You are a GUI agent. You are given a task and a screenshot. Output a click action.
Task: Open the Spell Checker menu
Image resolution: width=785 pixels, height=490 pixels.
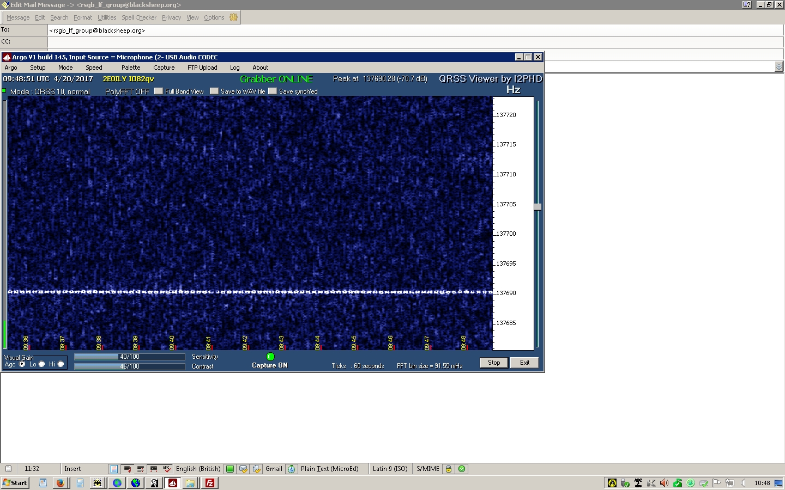coord(139,17)
